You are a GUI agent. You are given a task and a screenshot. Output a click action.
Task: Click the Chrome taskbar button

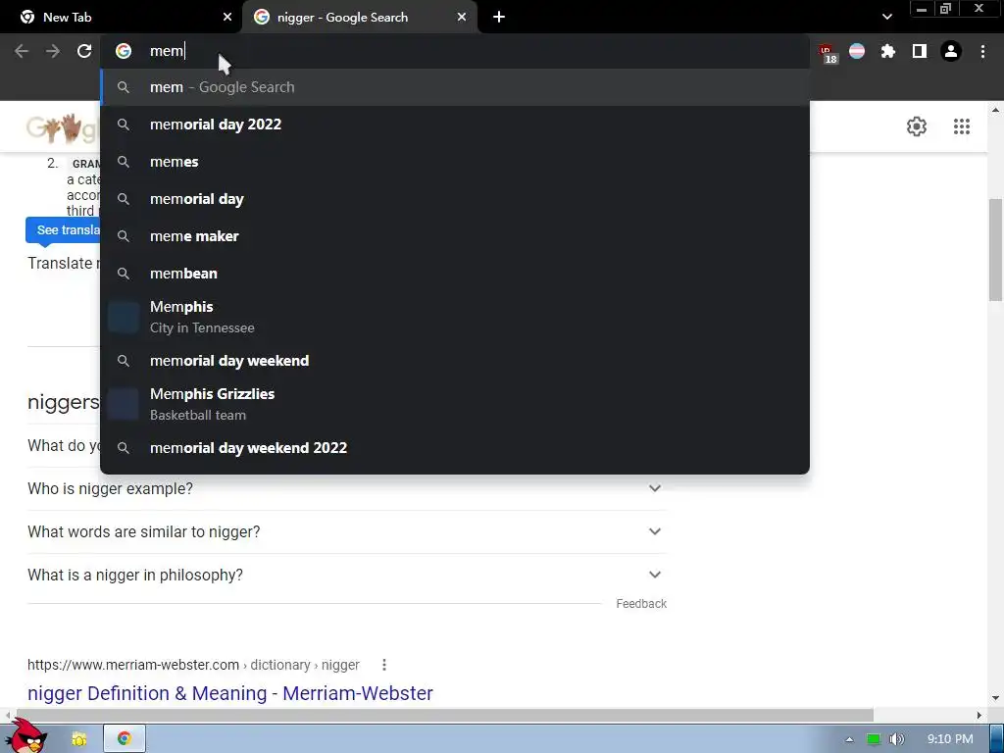coord(125,739)
